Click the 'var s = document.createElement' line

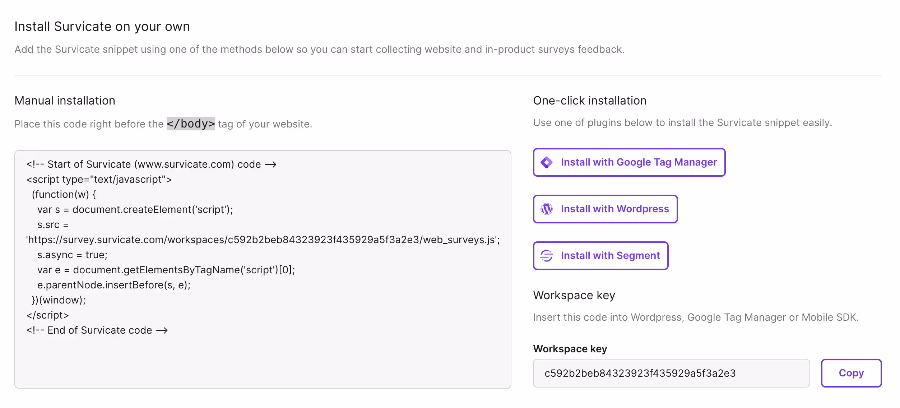(135, 210)
